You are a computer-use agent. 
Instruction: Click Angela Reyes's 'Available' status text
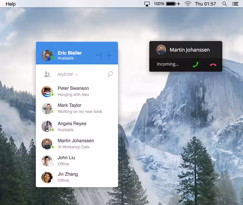pyautogui.click(x=65, y=130)
